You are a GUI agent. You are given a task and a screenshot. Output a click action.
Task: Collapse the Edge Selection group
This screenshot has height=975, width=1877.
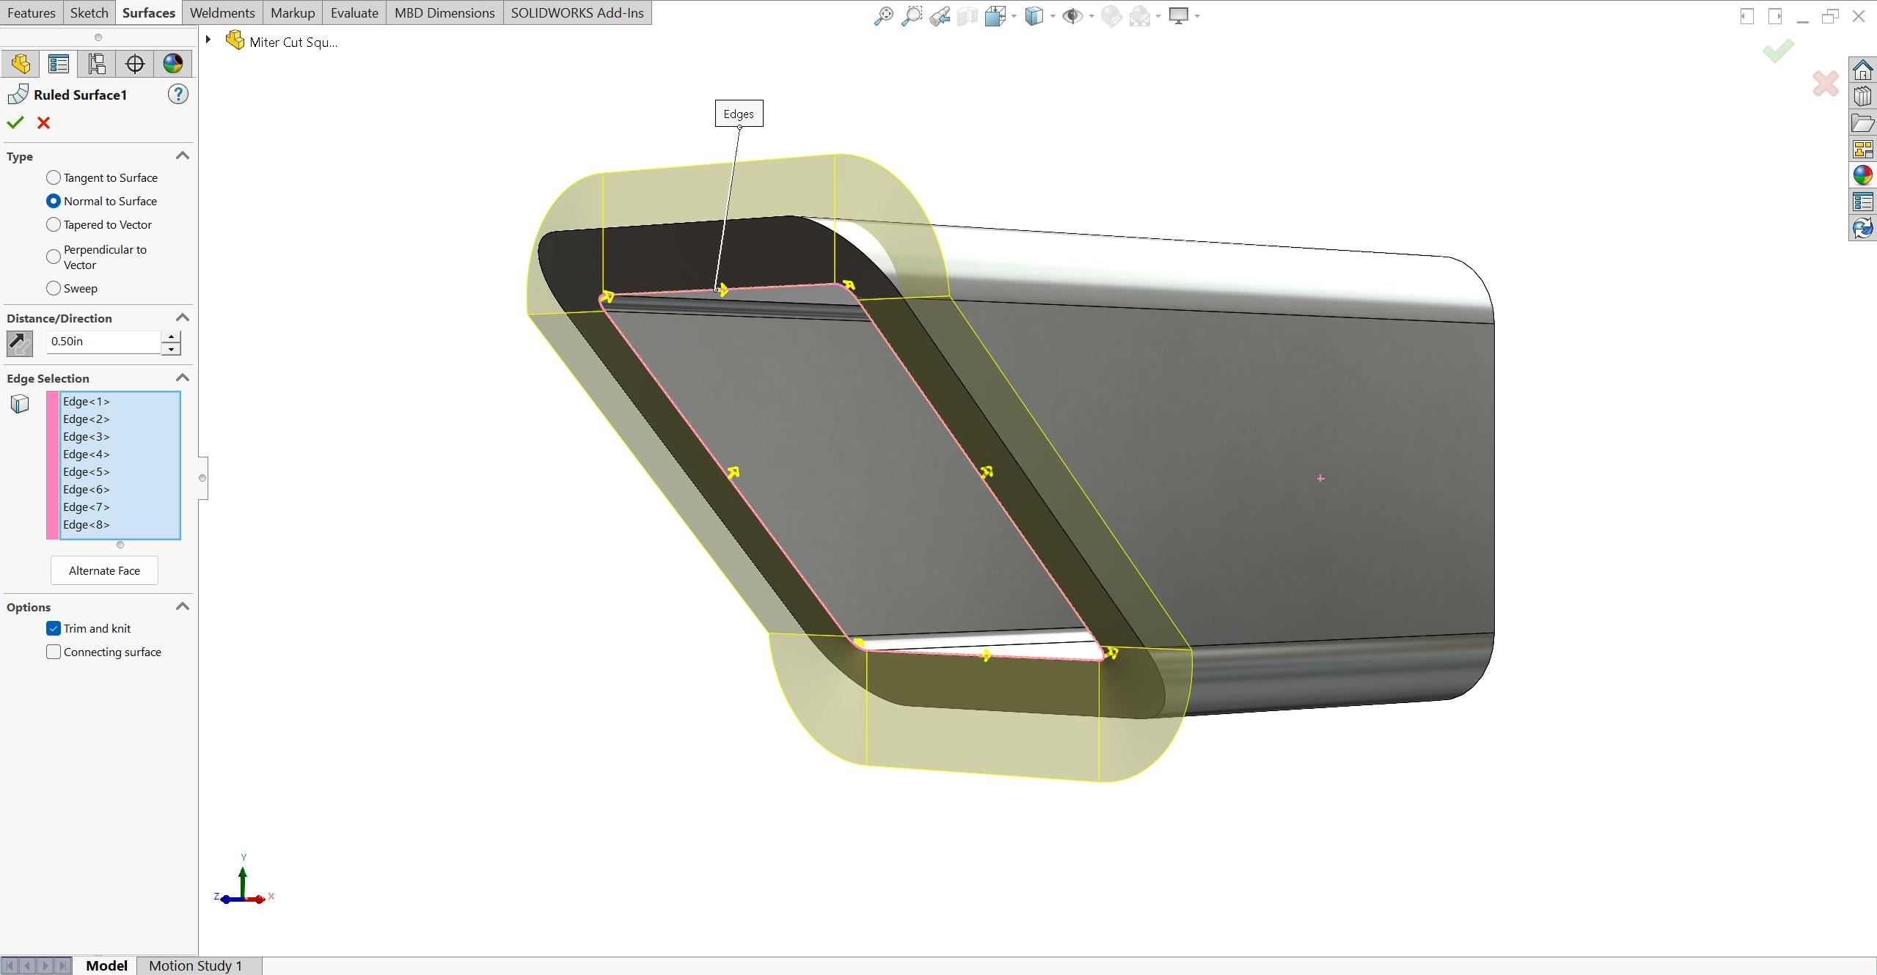point(183,378)
